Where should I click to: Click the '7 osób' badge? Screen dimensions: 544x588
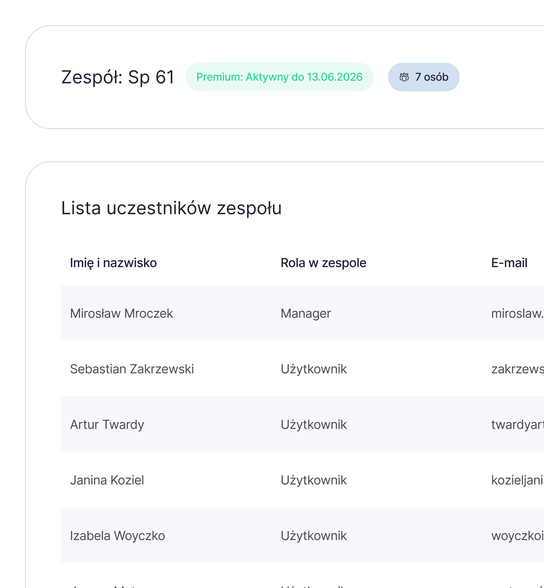pyautogui.click(x=424, y=77)
